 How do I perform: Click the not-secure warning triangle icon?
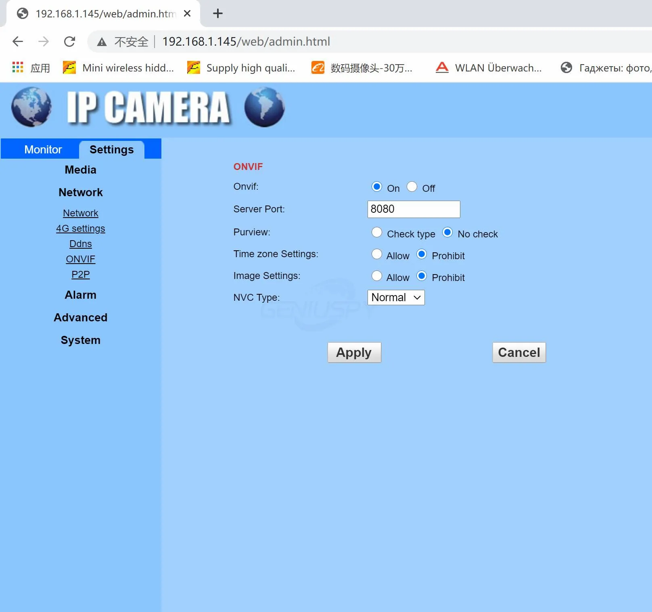(102, 42)
